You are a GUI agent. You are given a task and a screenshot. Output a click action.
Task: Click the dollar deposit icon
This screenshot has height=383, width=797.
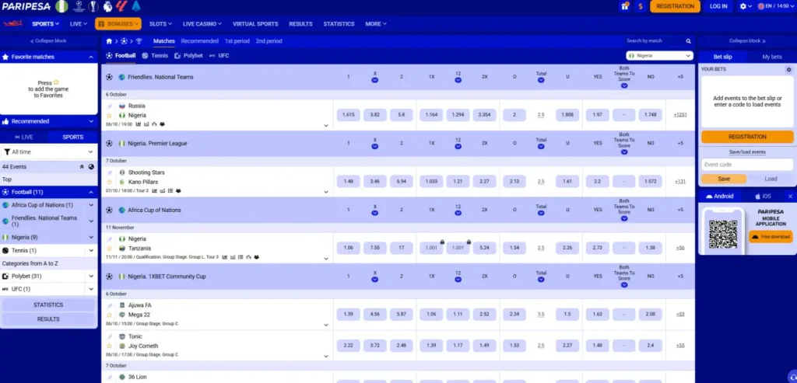click(641, 6)
